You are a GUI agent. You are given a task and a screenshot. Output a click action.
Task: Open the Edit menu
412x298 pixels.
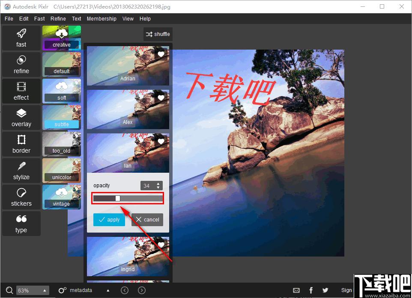24,19
